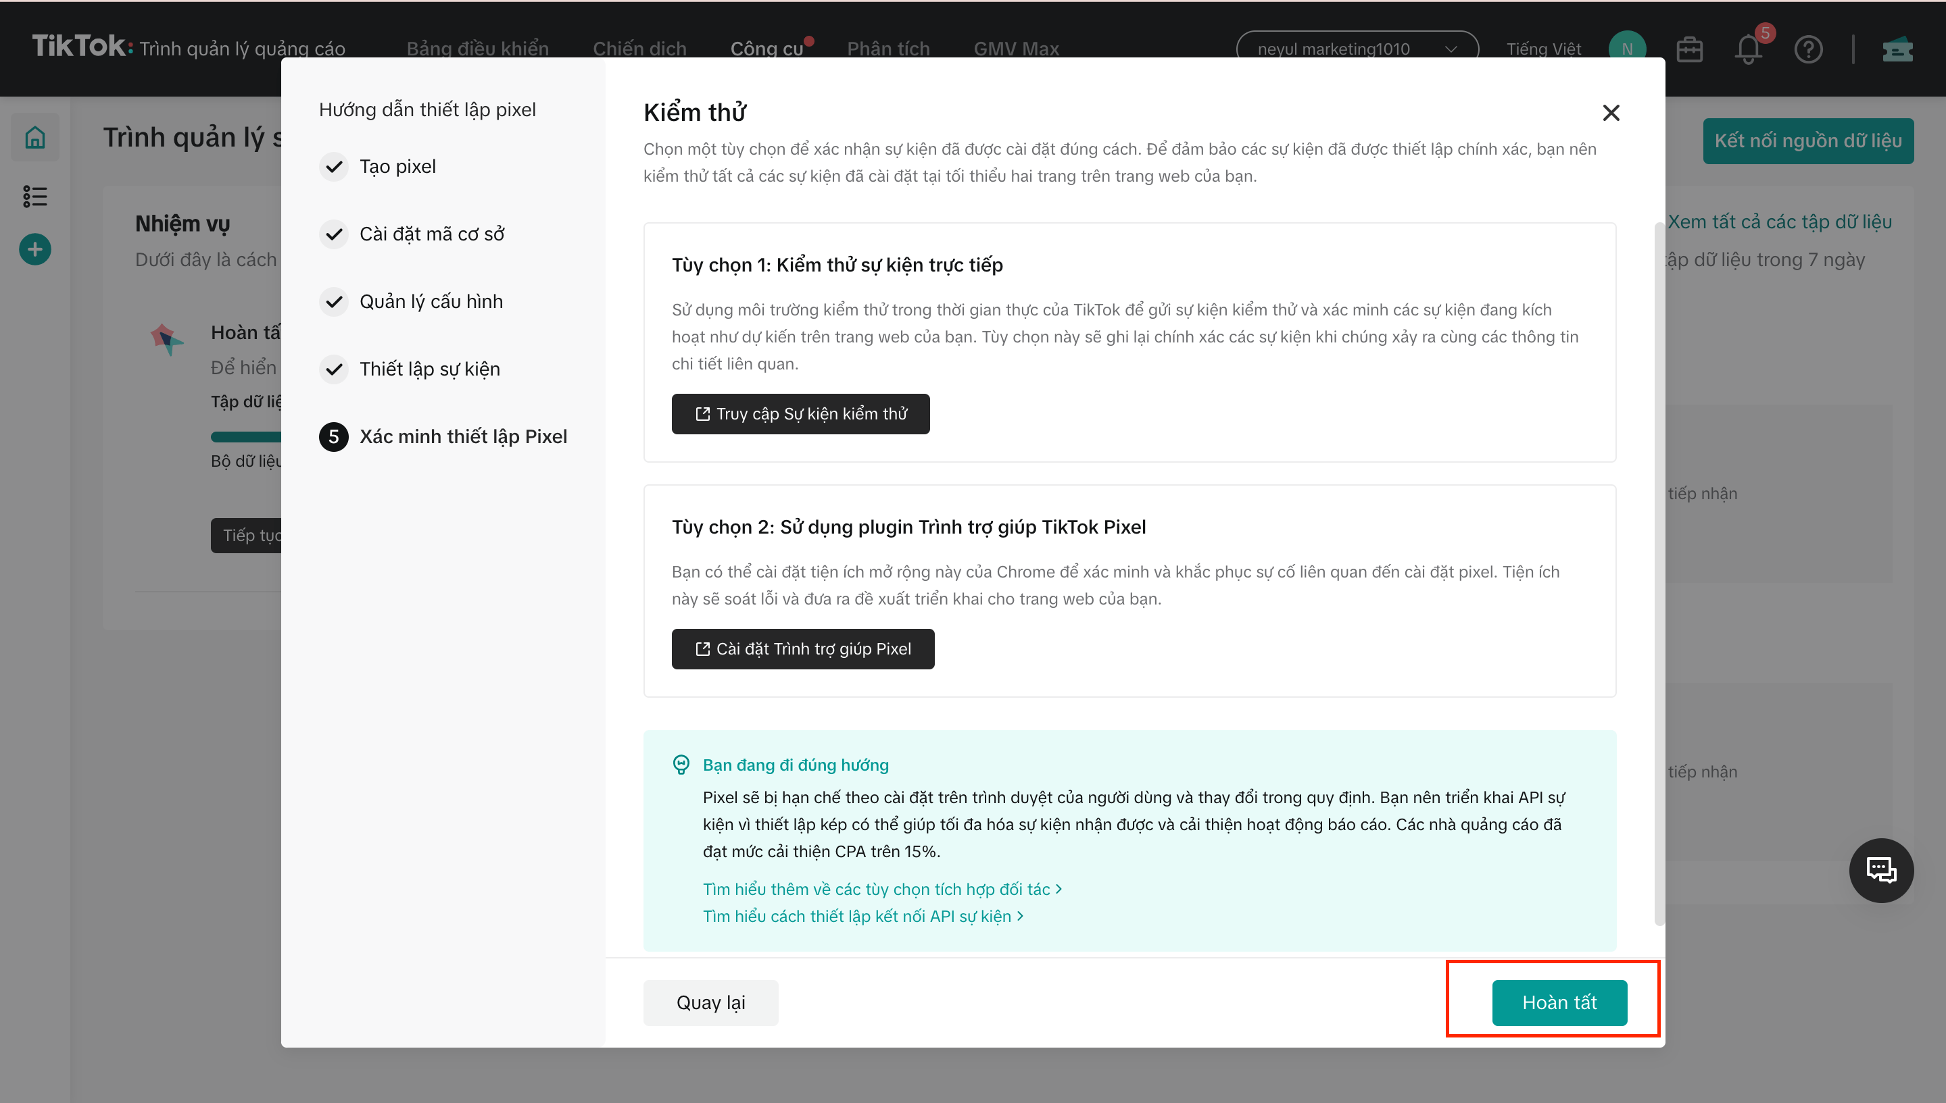The image size is (1946, 1103).
Task: Click the Kiểm thử heading
Action: point(694,112)
